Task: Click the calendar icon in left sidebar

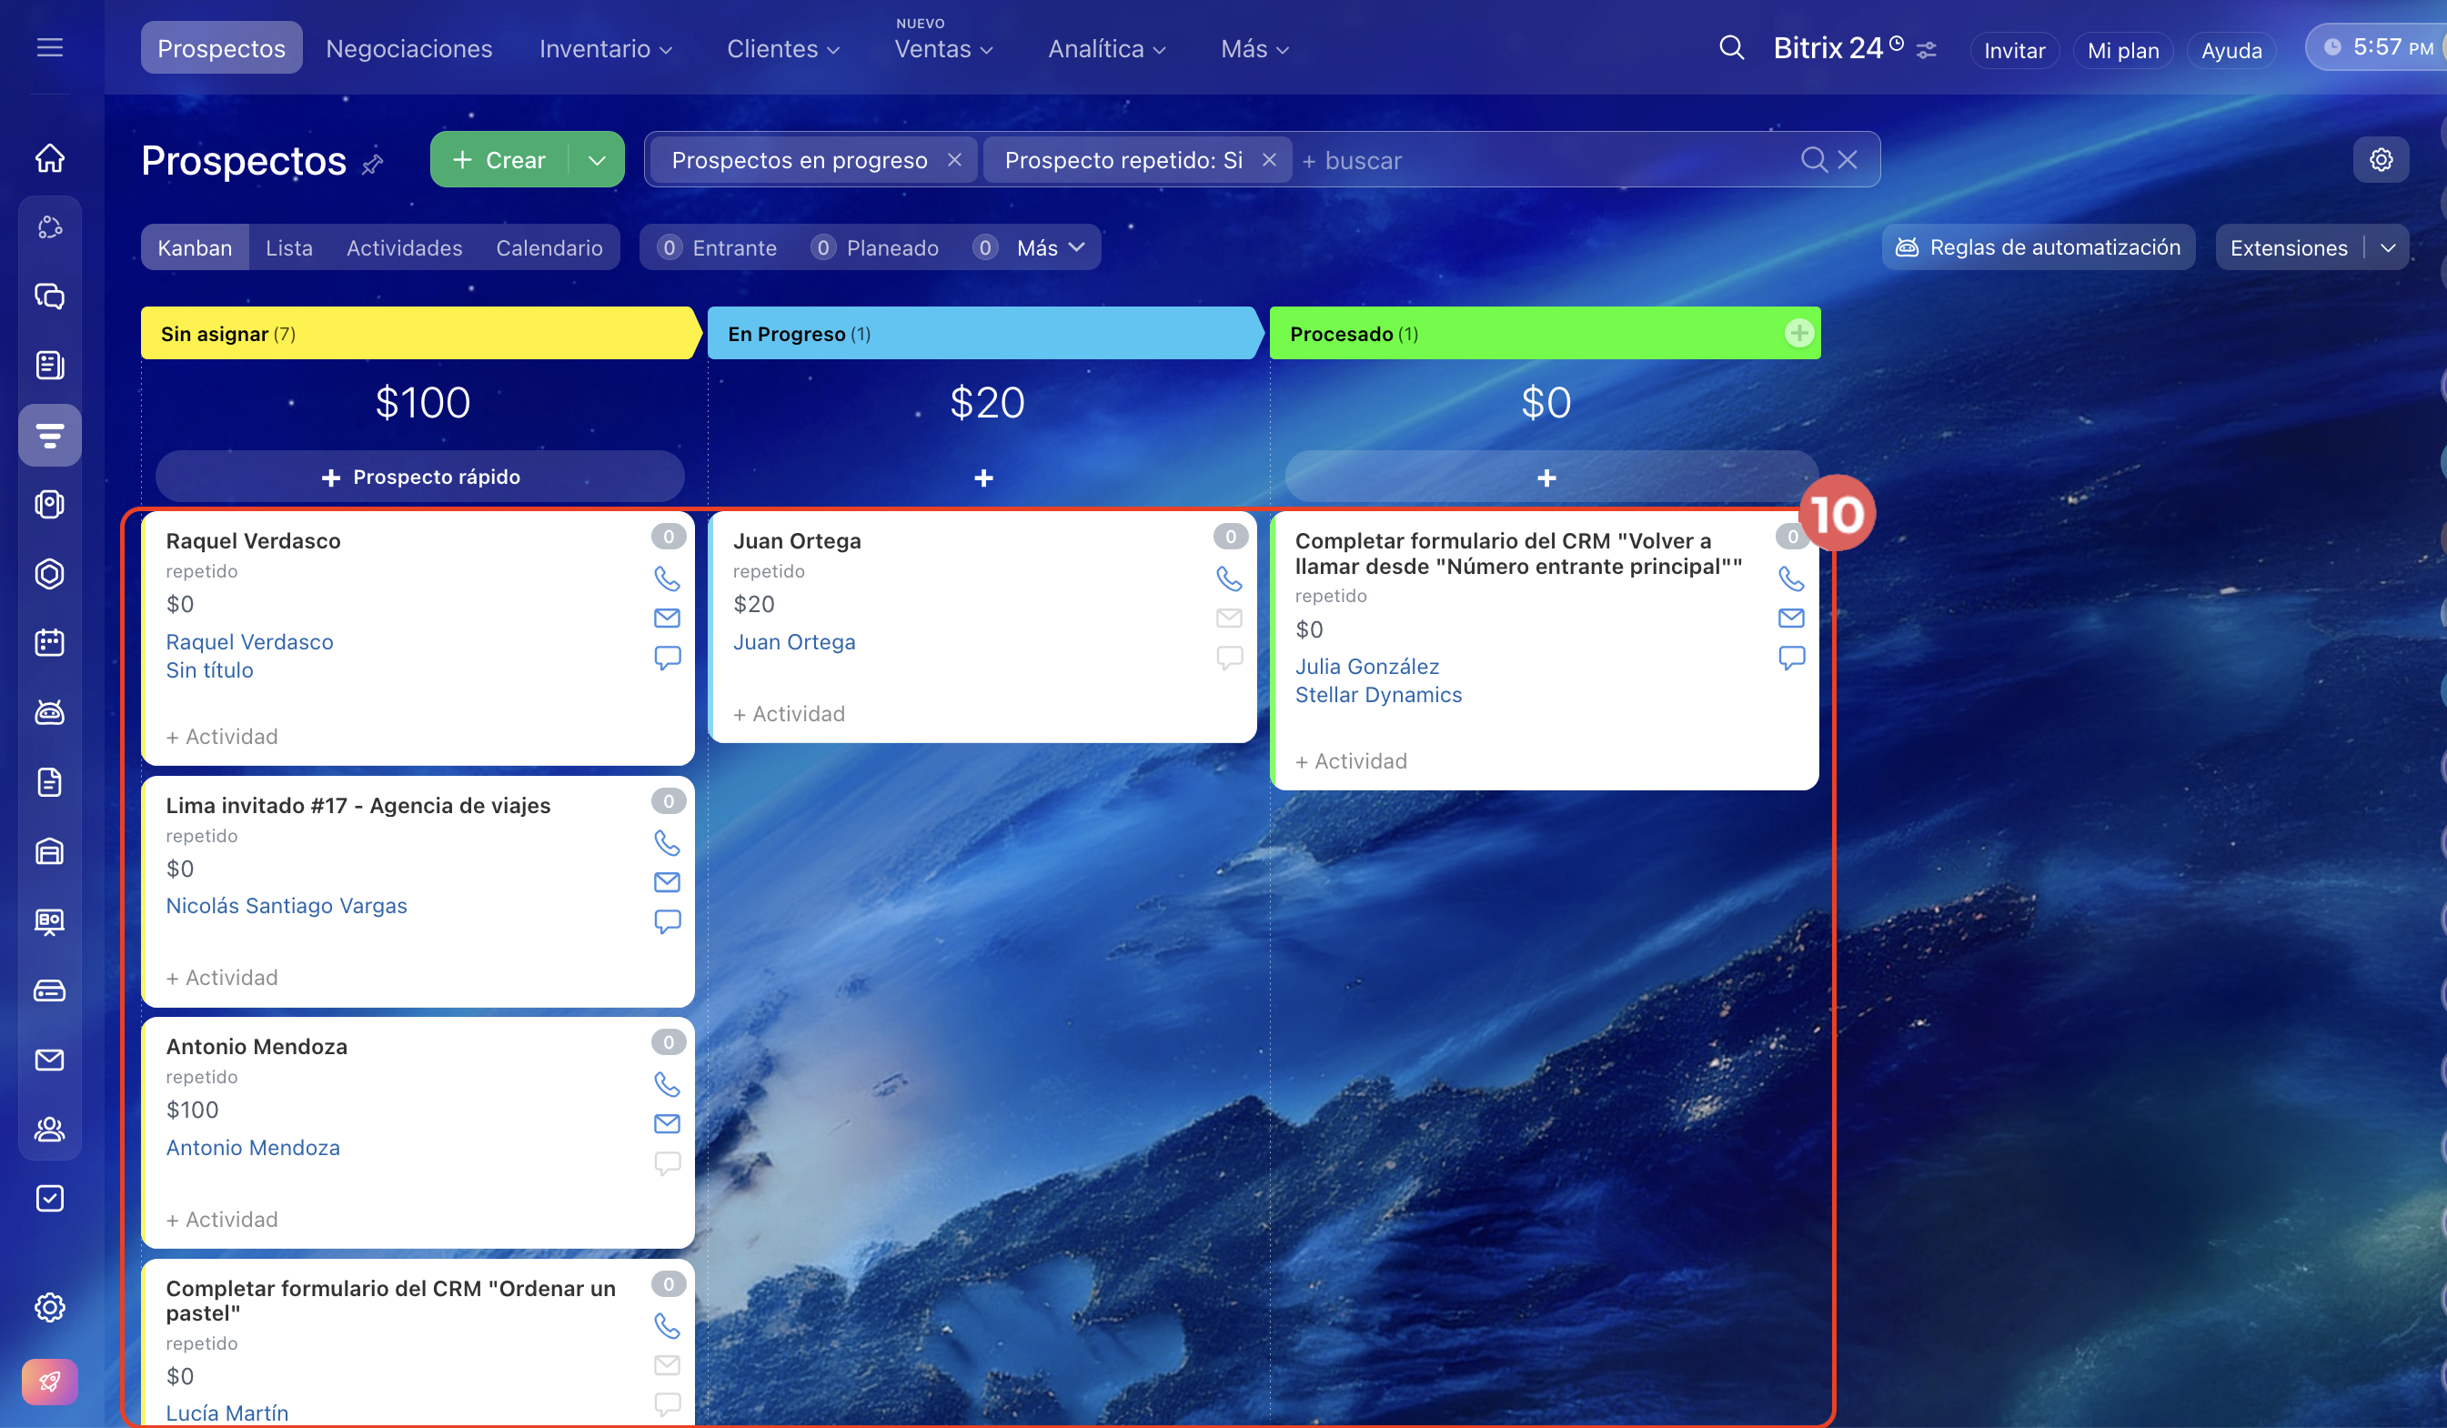Action: [49, 643]
